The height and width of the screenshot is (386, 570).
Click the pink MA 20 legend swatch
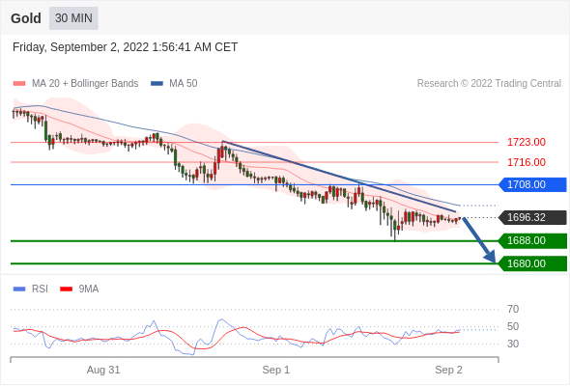pyautogui.click(x=19, y=84)
